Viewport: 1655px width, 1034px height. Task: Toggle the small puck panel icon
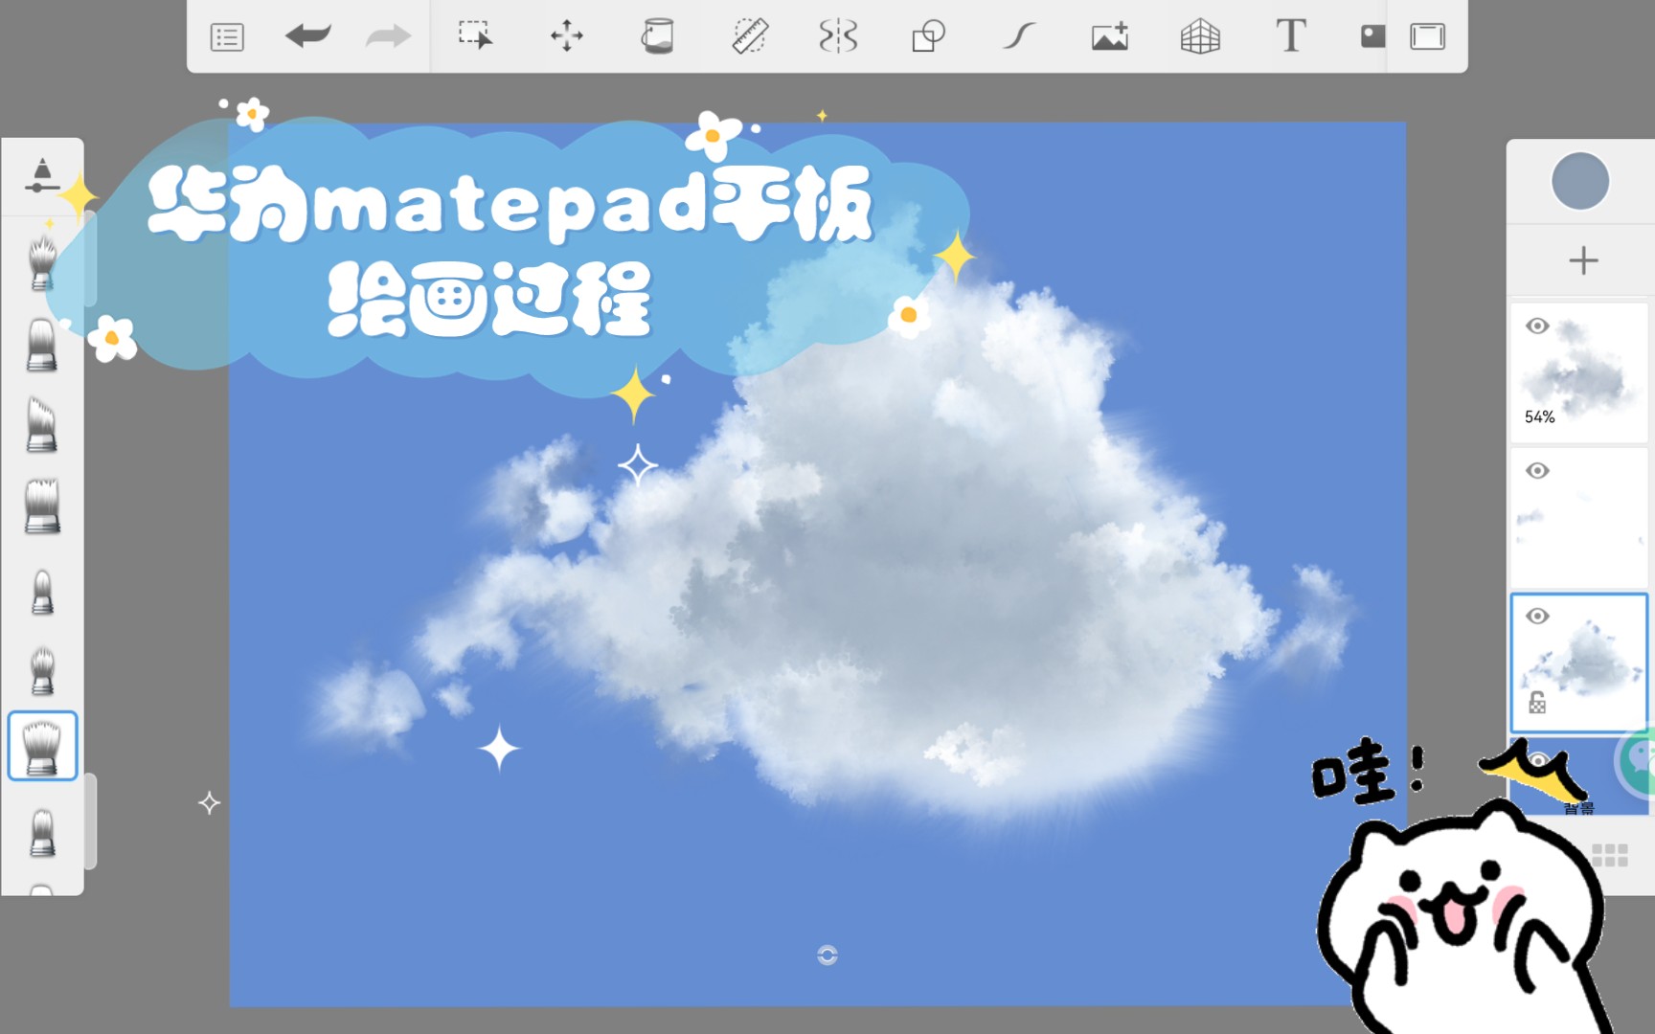pos(1372,36)
